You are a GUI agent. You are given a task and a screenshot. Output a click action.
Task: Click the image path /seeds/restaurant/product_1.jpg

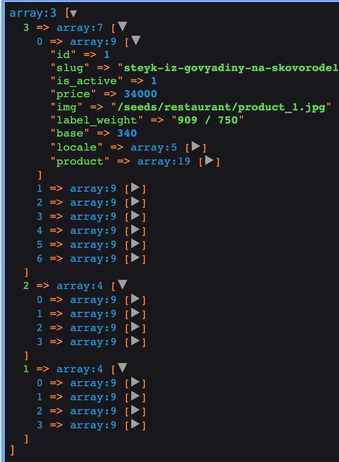pyautogui.click(x=221, y=107)
